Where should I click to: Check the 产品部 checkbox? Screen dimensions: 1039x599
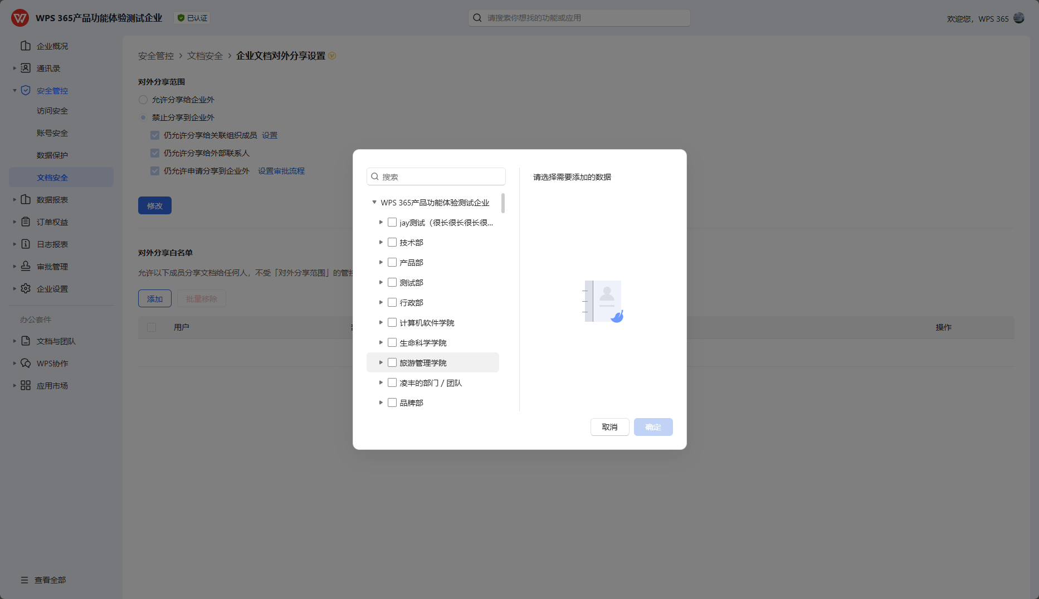click(392, 262)
